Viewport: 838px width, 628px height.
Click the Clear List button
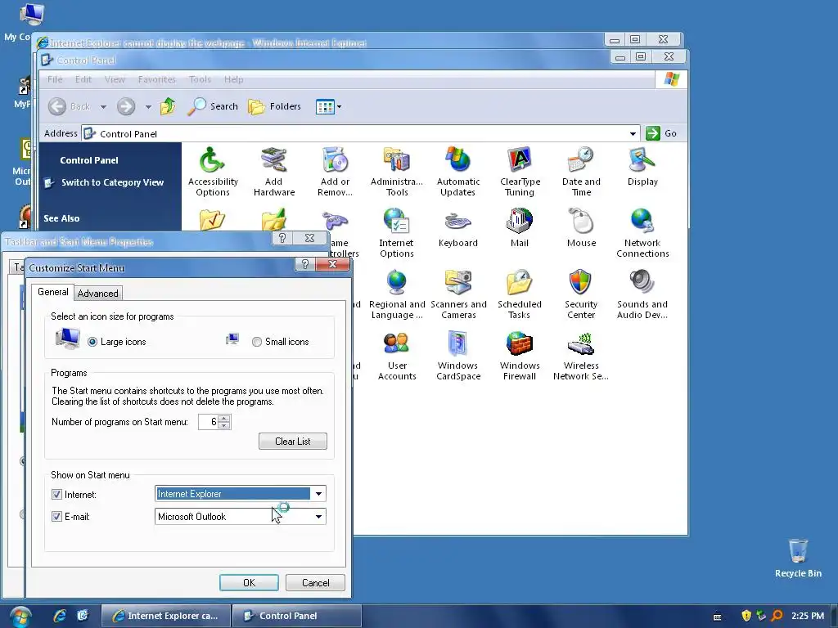point(292,441)
